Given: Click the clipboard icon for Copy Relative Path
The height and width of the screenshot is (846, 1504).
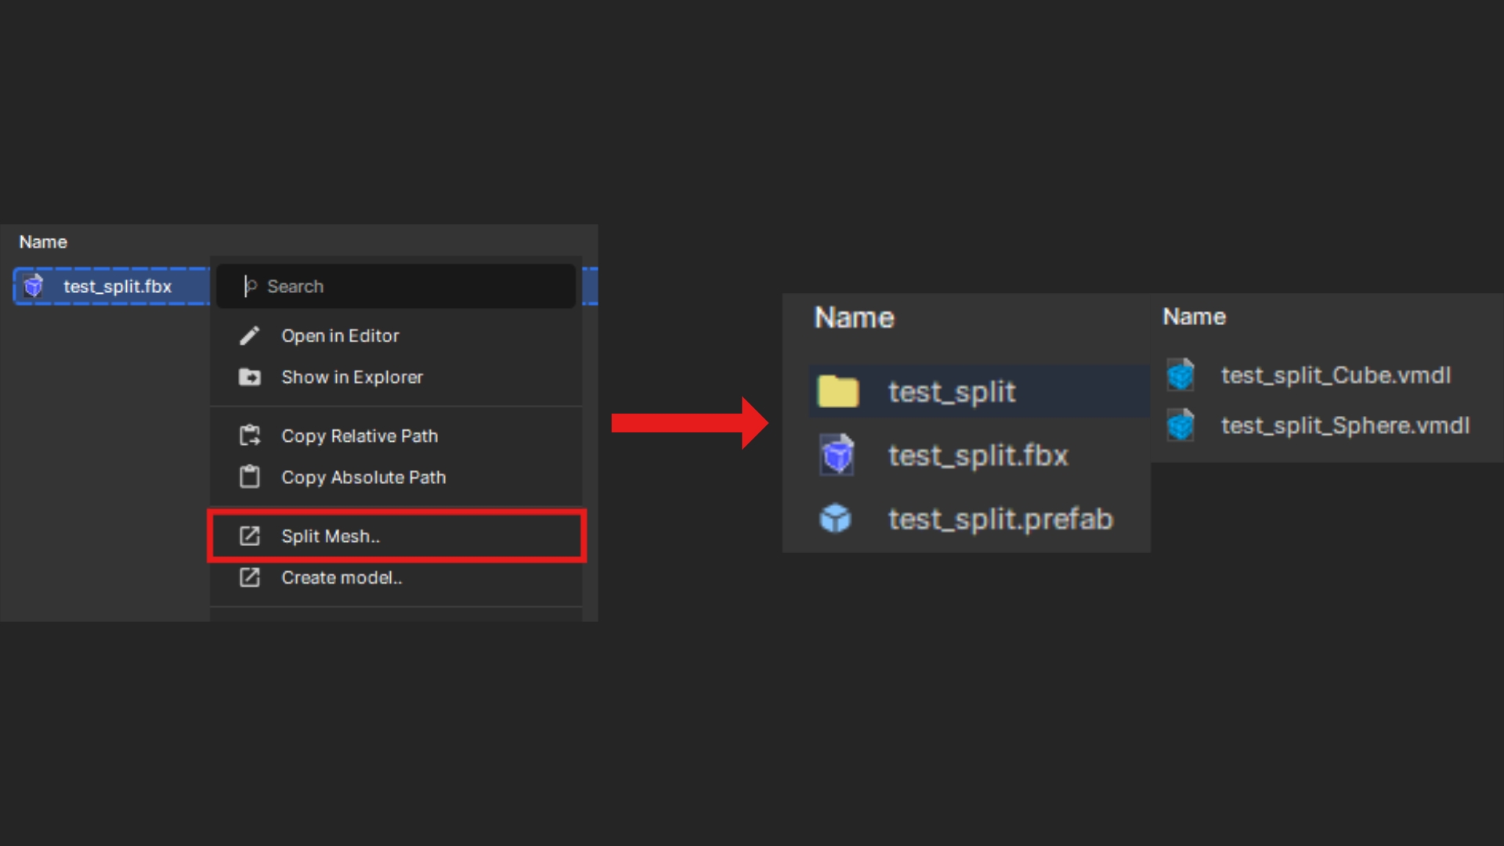Looking at the screenshot, I should [x=249, y=436].
